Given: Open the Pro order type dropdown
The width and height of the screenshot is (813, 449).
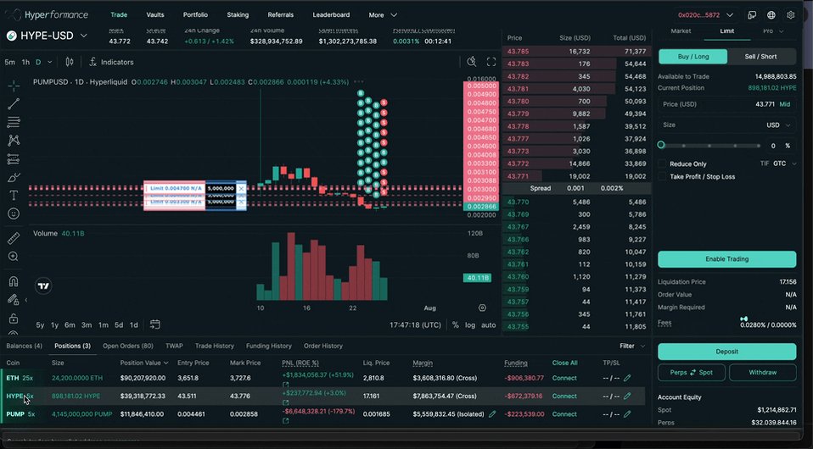Looking at the screenshot, I should (x=772, y=31).
